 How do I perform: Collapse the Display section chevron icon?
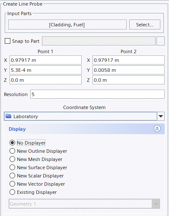click(157, 129)
